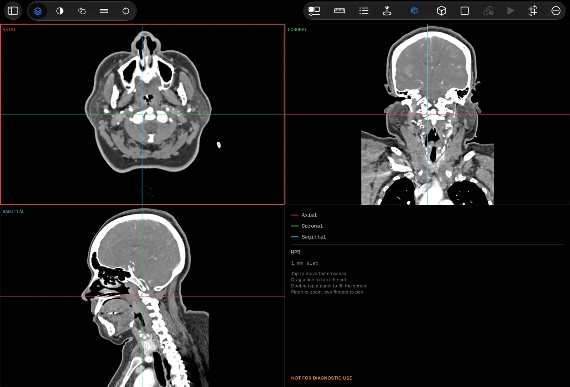This screenshot has height=387, width=570.
Task: Click the ruler icon in right toolbar
Action: point(340,11)
